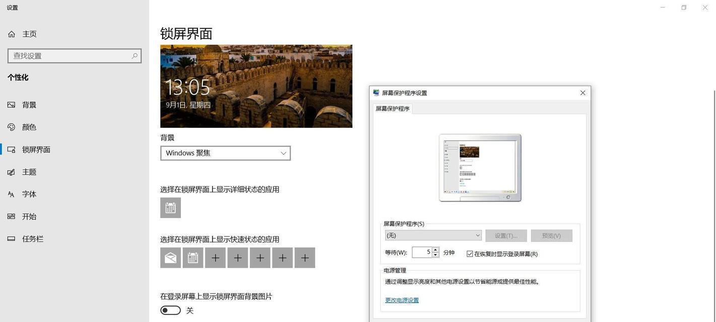
Task: Open Fonts (字体) settings page
Action: pos(75,194)
